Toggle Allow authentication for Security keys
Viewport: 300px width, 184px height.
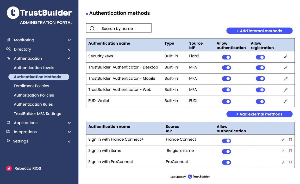click(227, 57)
